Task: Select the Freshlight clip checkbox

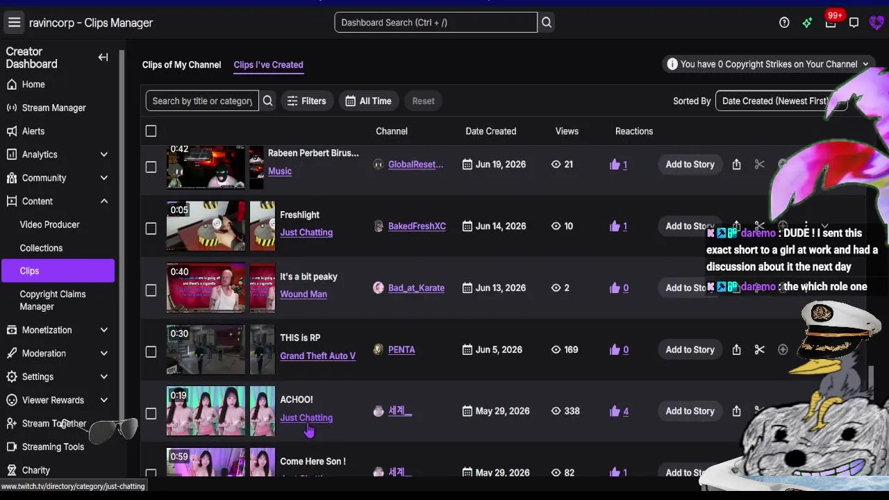Action: [151, 228]
